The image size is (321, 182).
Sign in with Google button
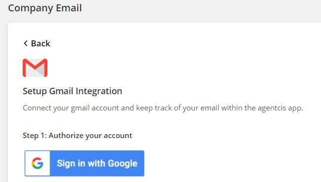pos(84,163)
